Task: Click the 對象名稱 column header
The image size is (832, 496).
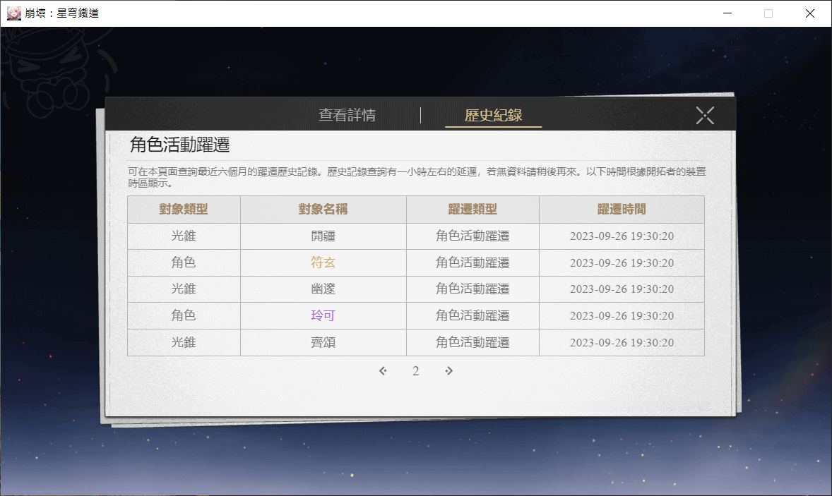Action: (x=323, y=210)
